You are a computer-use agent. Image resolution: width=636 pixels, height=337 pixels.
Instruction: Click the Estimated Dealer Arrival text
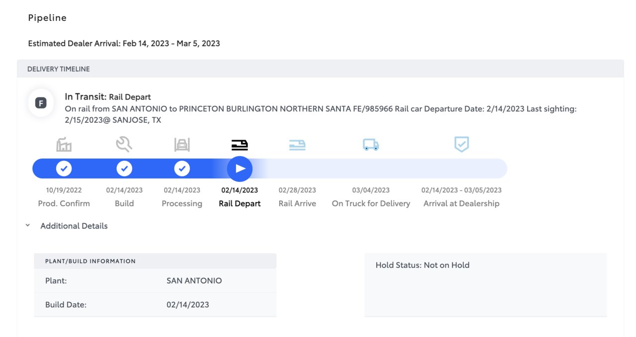(x=124, y=43)
